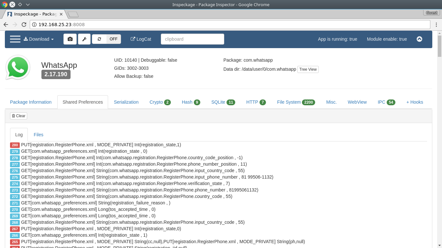
Task: Select the Shared Preferences tab
Action: [83, 102]
